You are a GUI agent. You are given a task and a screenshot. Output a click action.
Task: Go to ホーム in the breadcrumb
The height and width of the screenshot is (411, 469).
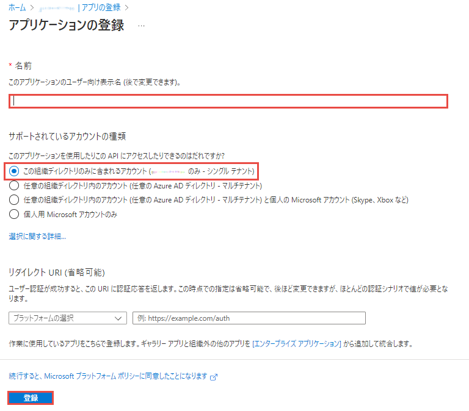click(17, 8)
